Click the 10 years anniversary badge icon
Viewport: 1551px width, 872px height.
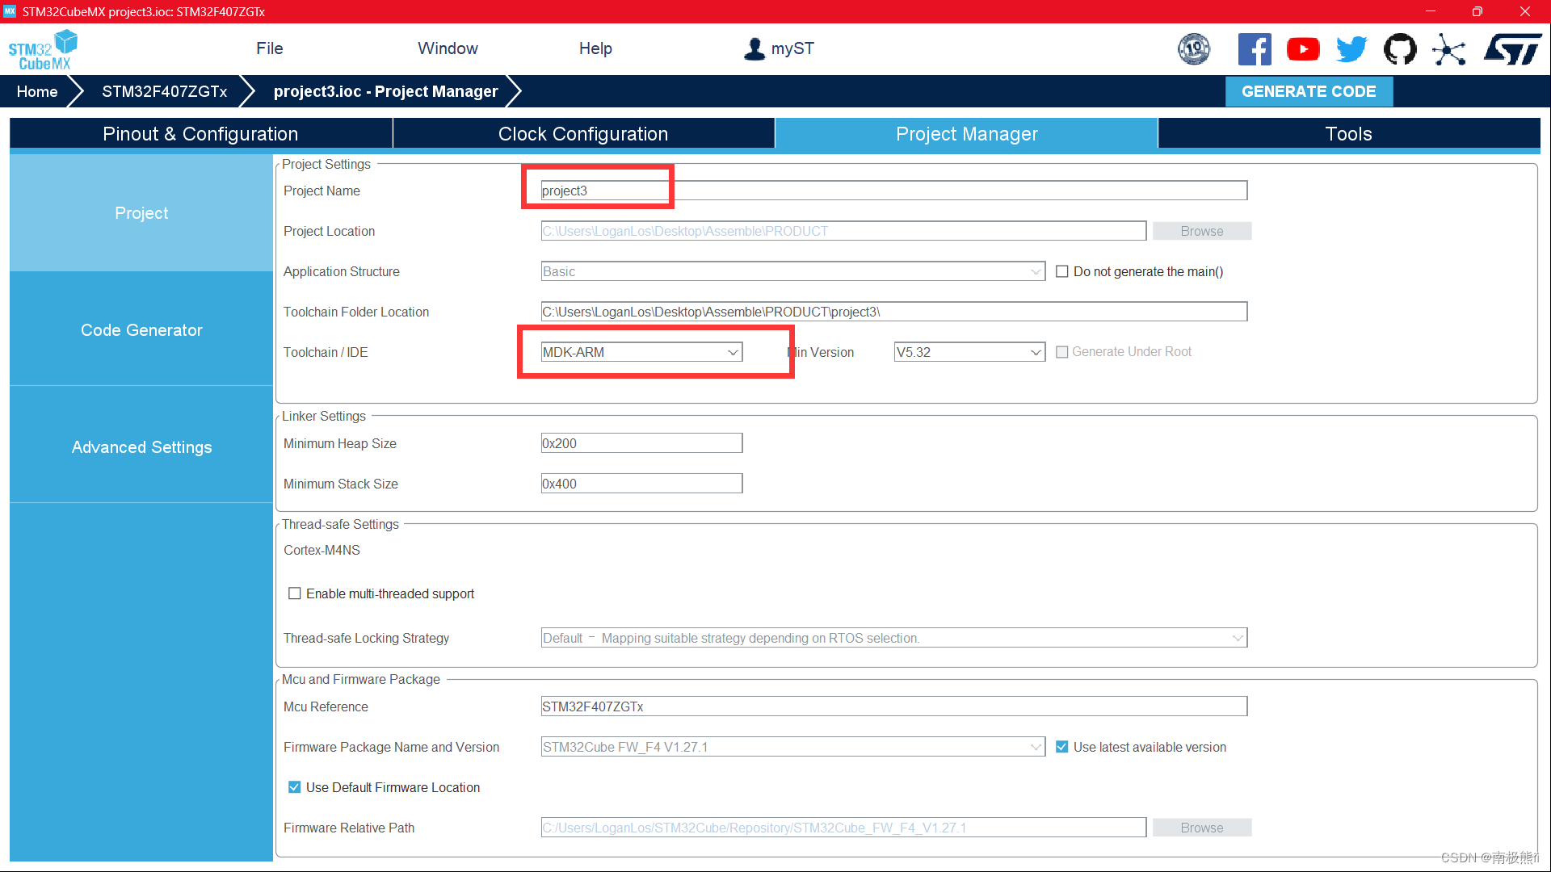coord(1194,49)
